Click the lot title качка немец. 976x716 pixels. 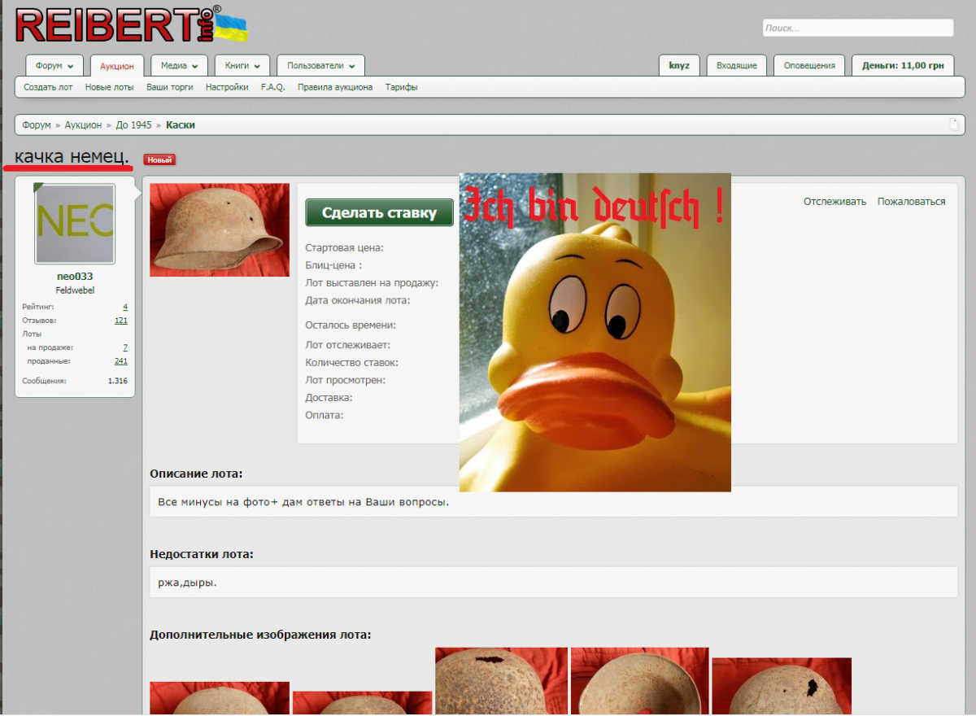point(72,157)
